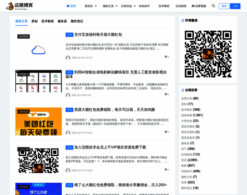Open the comment icon on 利用AI智能合成 post
The height and width of the screenshot is (195, 247).
(x=166, y=94)
